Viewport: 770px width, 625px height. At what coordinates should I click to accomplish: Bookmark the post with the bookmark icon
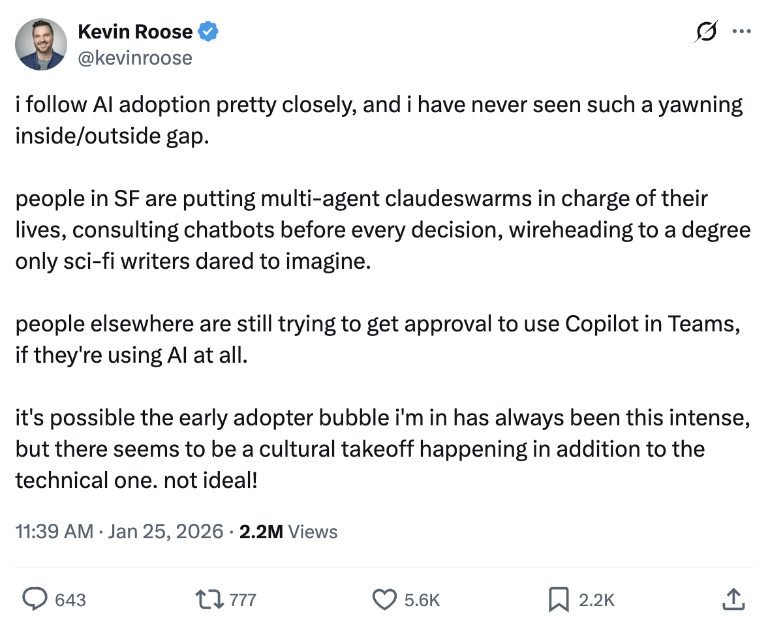(558, 599)
